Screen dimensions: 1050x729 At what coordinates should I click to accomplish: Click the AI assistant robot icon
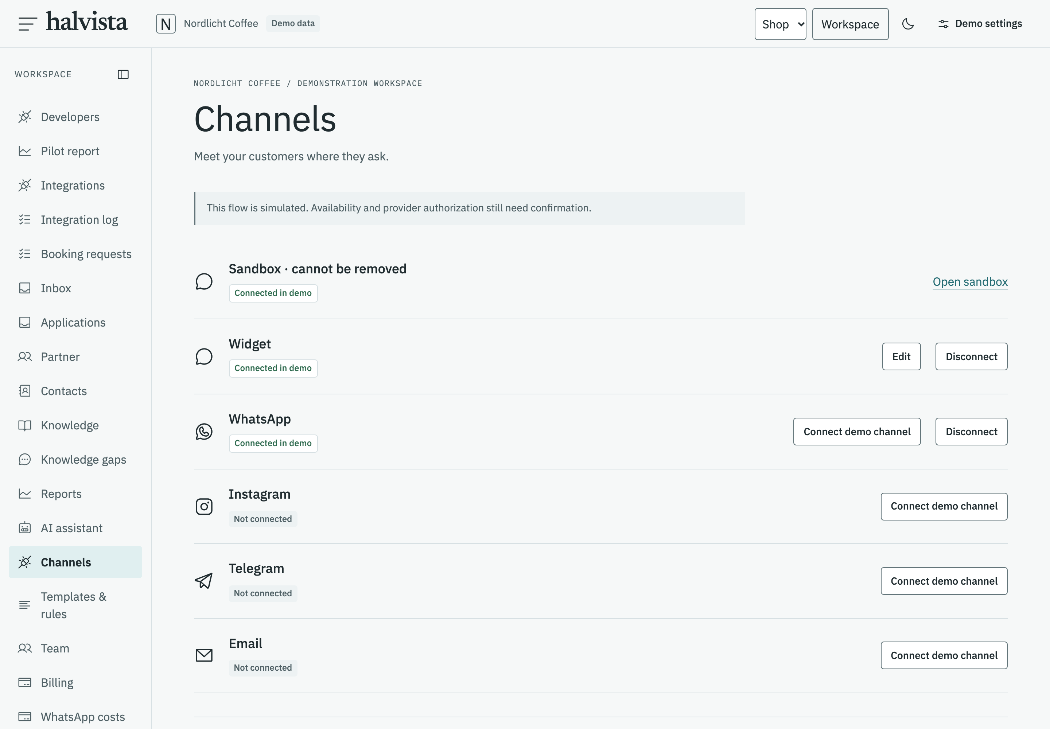[x=25, y=528]
